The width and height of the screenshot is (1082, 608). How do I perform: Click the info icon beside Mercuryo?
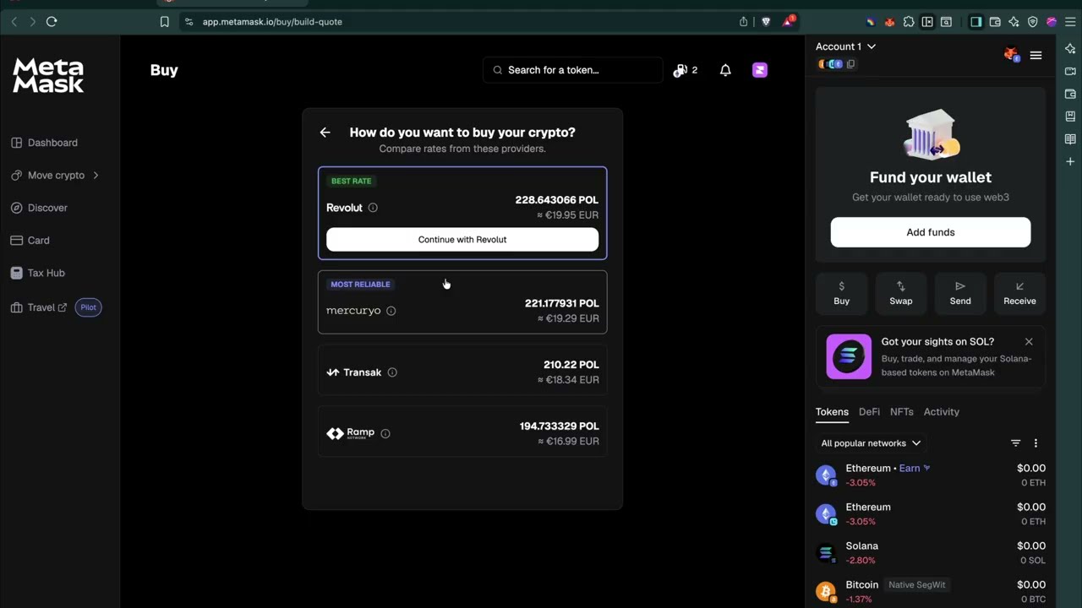tap(391, 311)
